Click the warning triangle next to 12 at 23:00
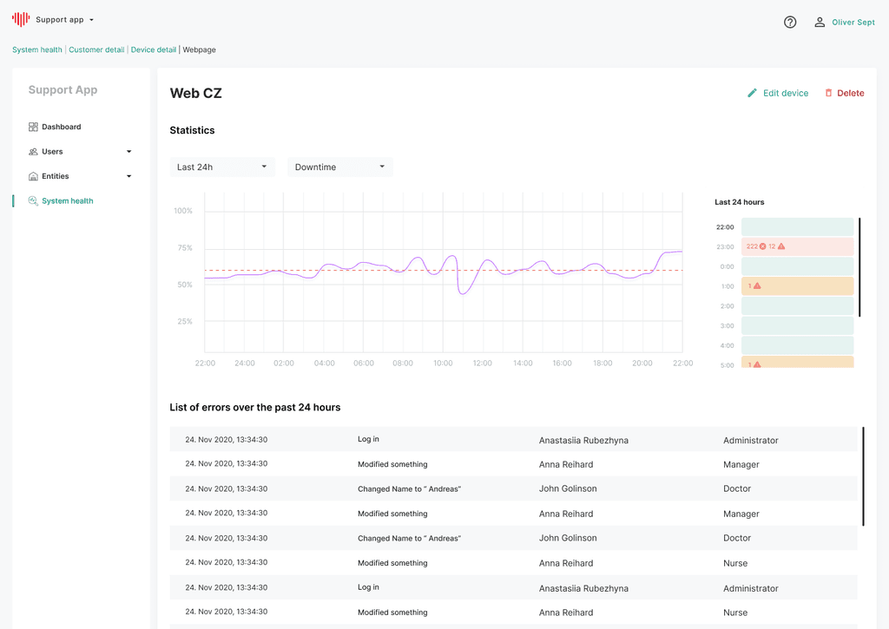 (781, 246)
